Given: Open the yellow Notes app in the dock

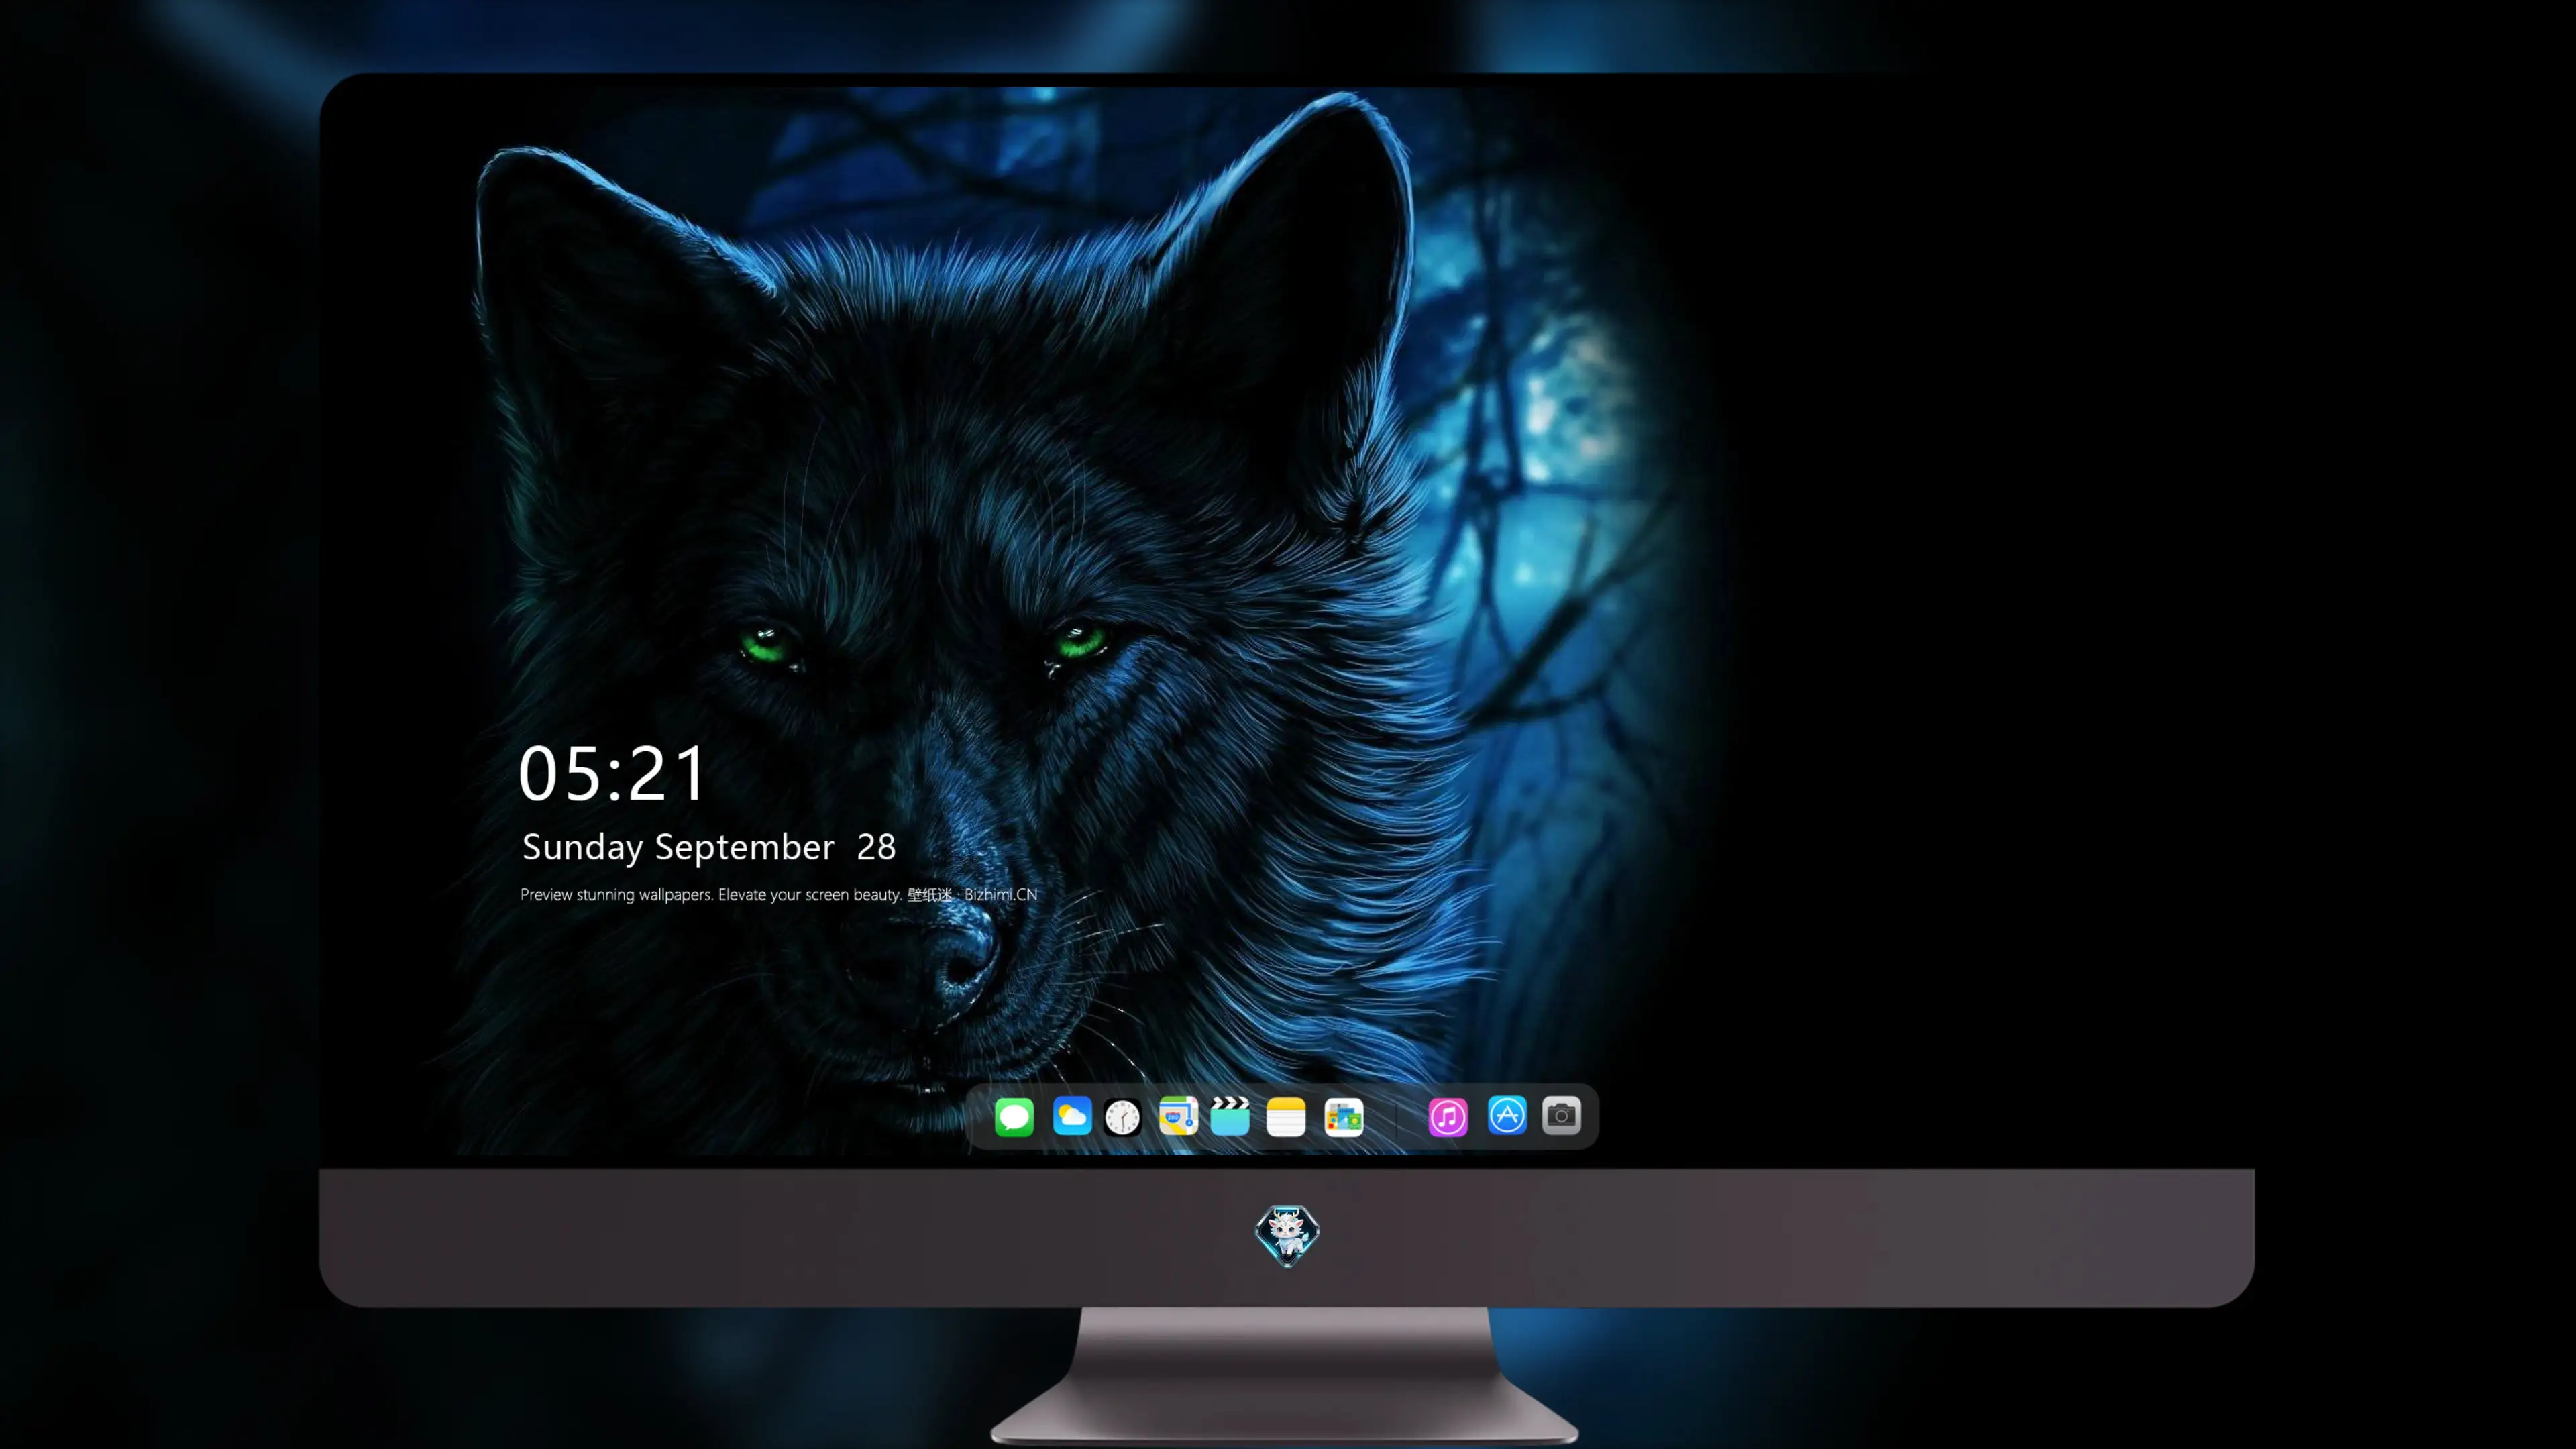Looking at the screenshot, I should (1286, 1116).
